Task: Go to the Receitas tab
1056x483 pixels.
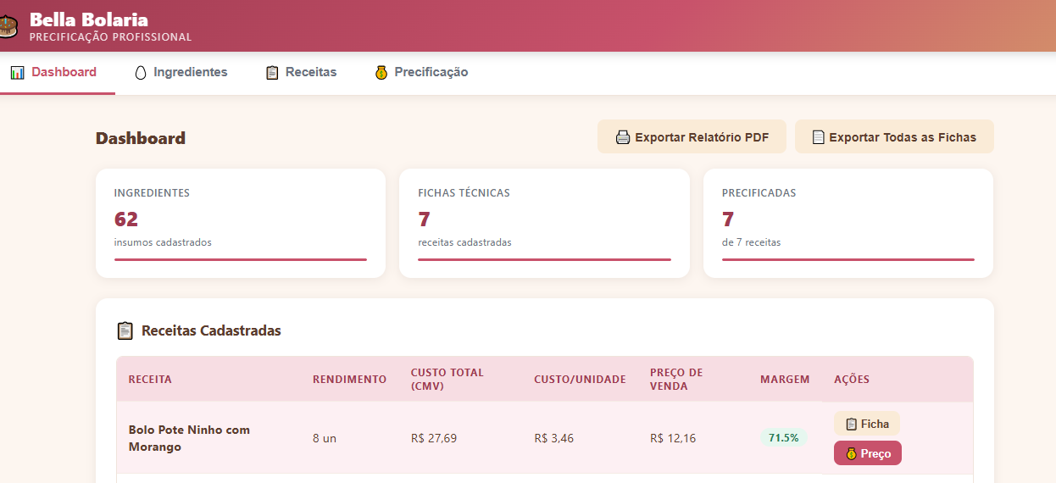Action: point(301,73)
